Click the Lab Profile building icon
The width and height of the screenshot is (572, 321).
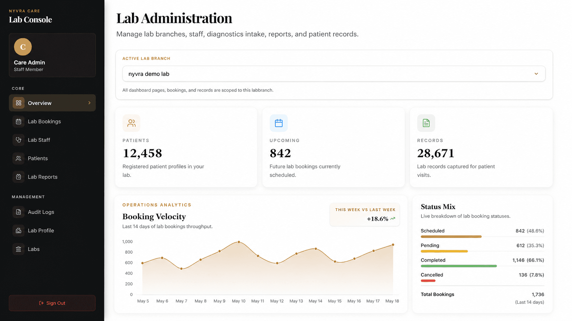pyautogui.click(x=18, y=231)
